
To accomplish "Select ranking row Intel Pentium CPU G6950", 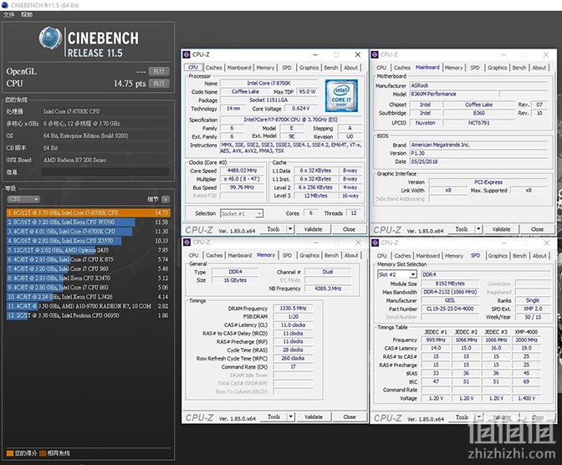I will (88, 315).
